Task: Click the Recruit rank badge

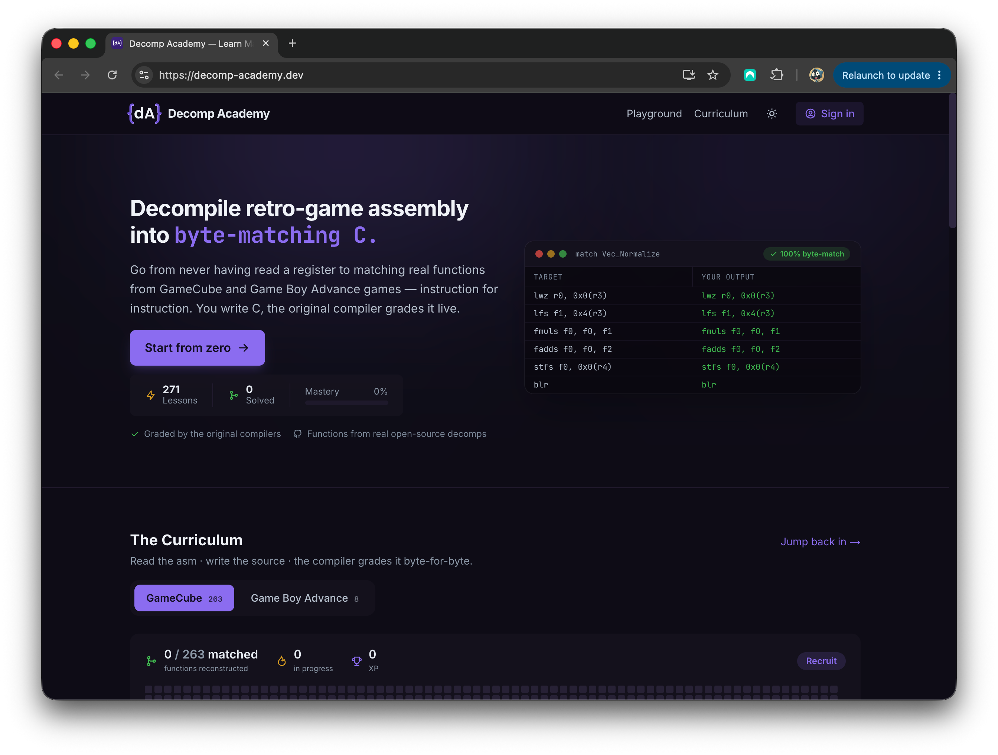Action: click(x=821, y=661)
